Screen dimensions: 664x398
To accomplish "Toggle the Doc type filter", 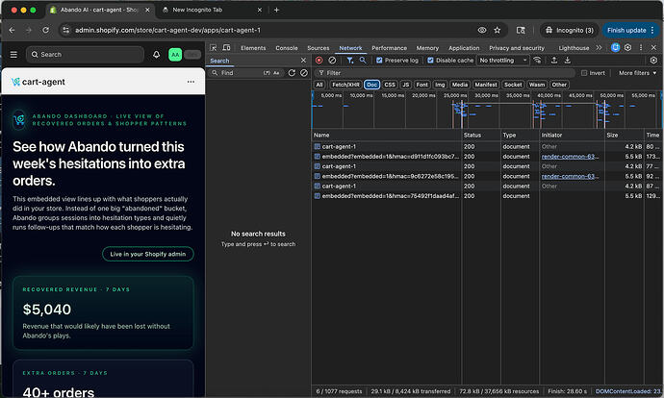I will [371, 85].
